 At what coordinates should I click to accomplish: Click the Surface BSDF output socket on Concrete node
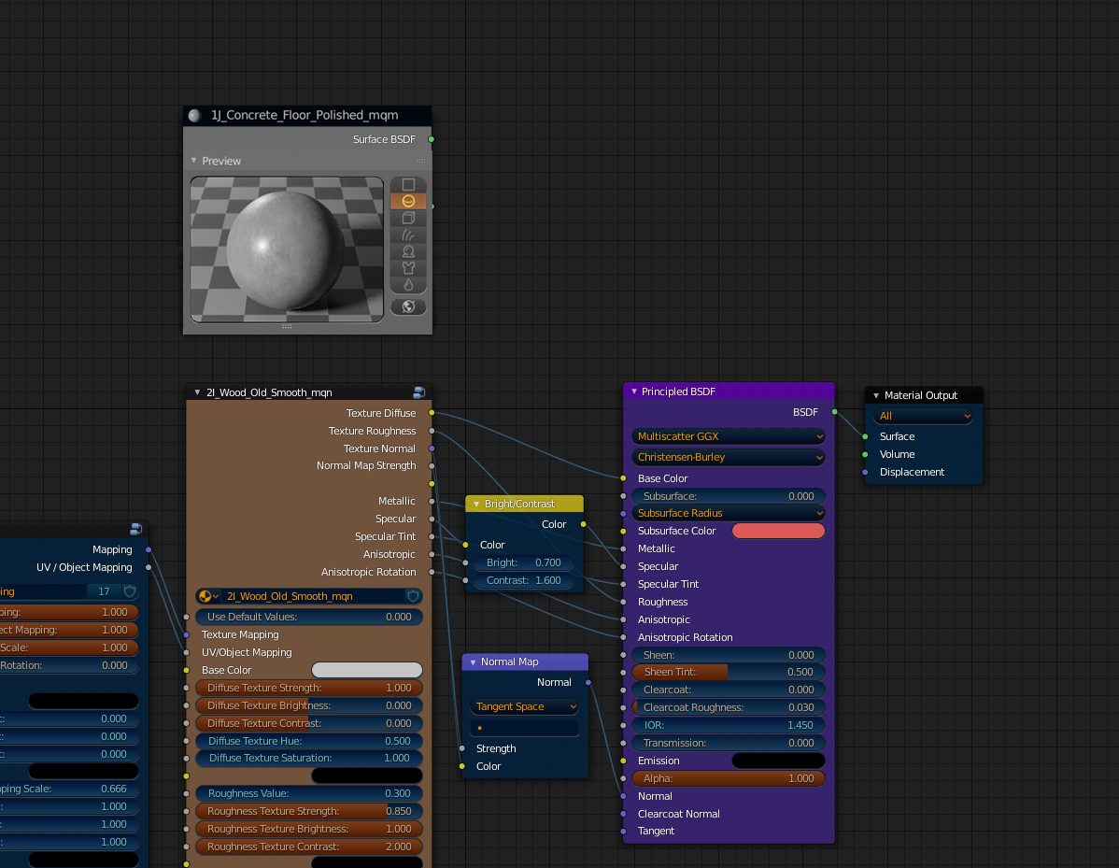tap(431, 139)
